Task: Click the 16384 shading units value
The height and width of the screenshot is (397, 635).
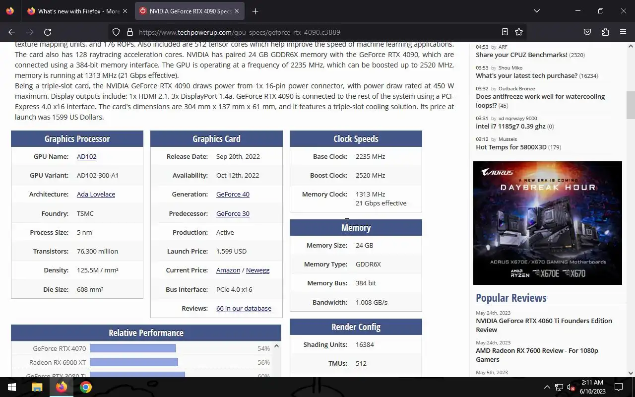Action: tap(365, 344)
